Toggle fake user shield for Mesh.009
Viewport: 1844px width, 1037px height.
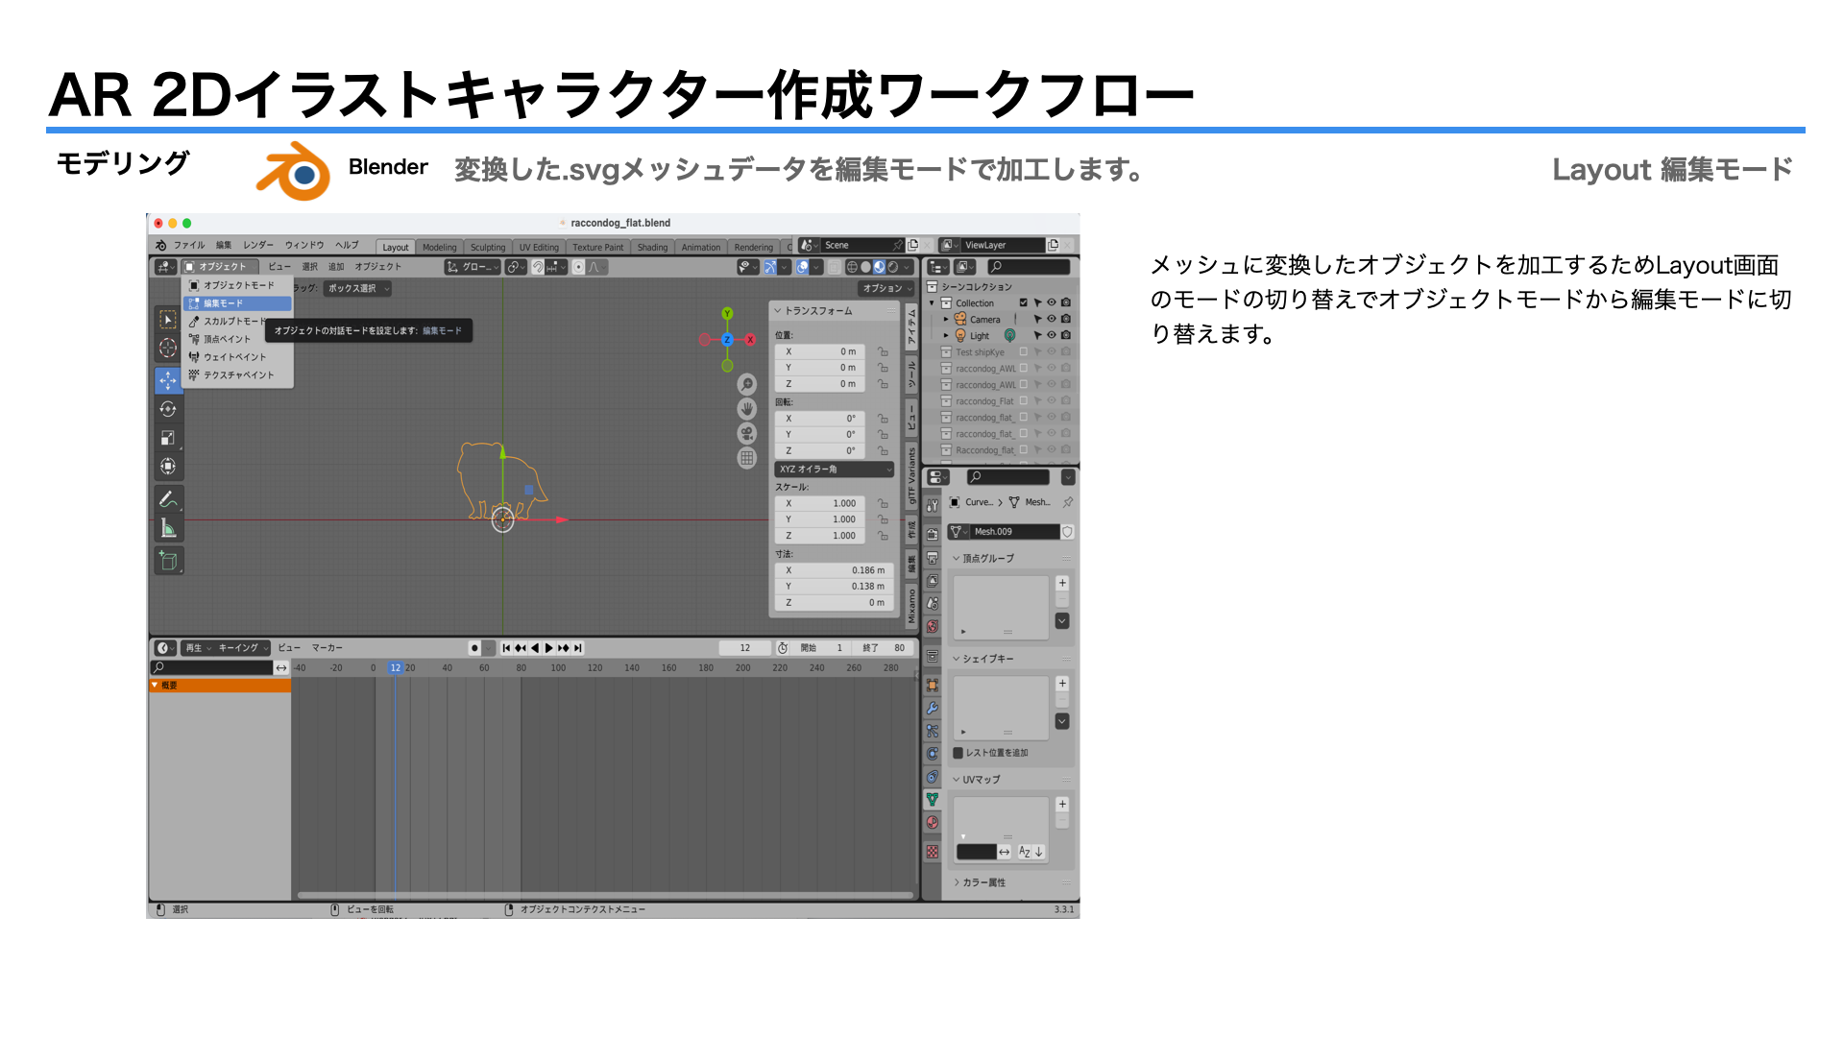click(1067, 532)
